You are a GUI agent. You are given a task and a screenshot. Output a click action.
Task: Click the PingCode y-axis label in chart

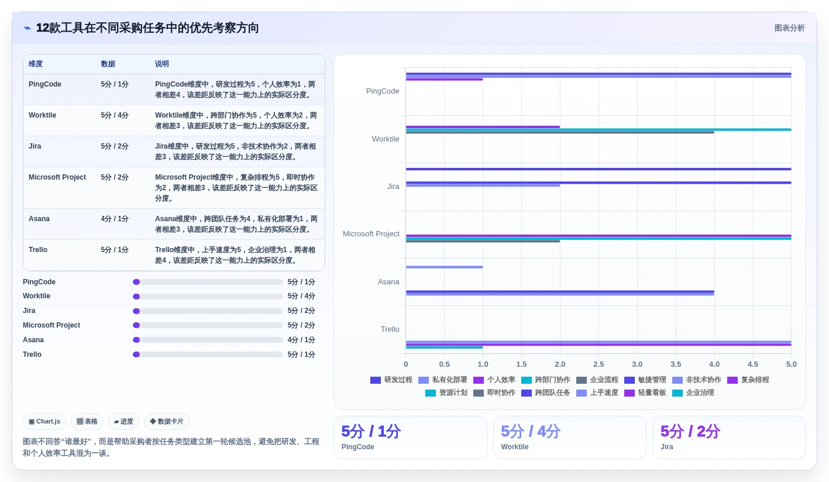point(383,91)
